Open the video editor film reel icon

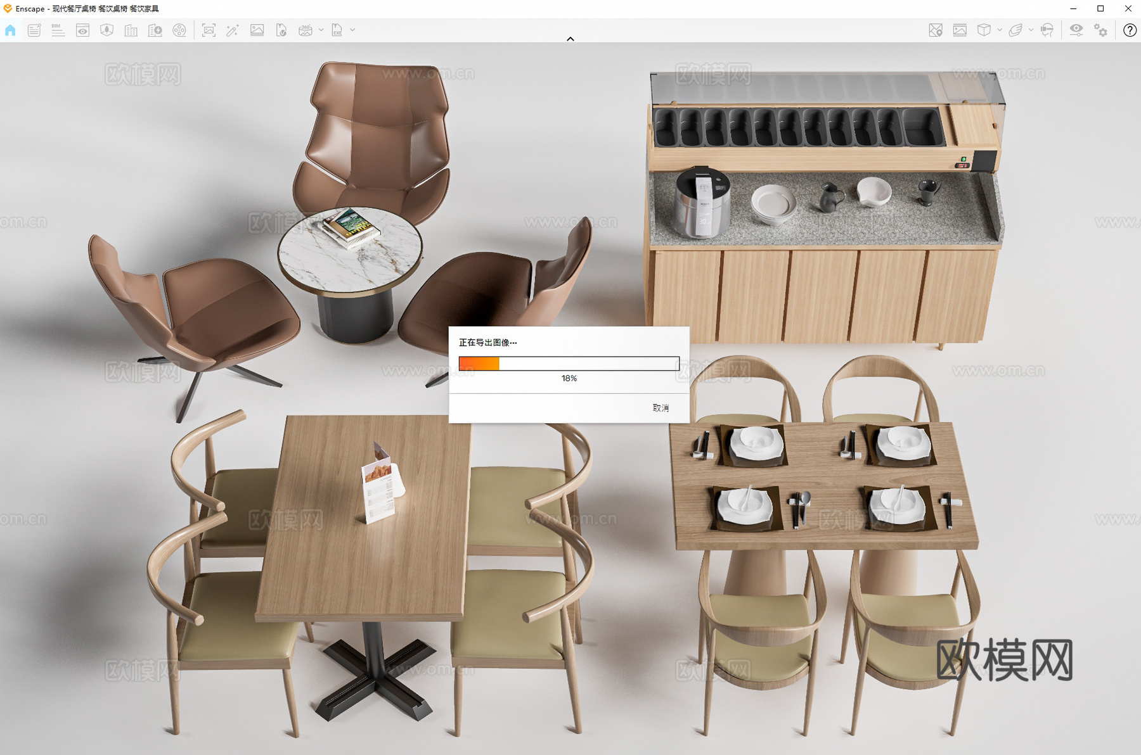(179, 30)
